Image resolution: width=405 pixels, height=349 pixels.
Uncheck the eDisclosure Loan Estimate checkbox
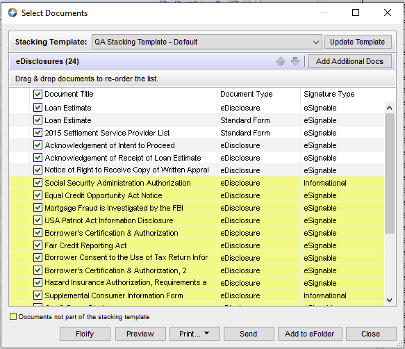click(38, 108)
